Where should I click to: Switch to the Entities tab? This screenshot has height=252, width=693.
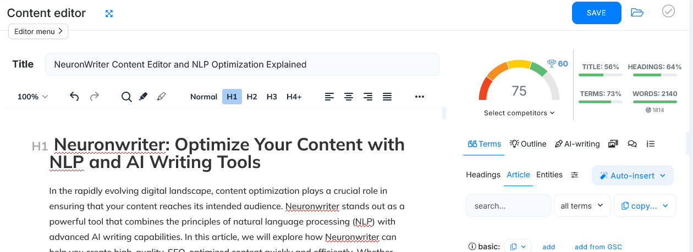[x=549, y=175]
